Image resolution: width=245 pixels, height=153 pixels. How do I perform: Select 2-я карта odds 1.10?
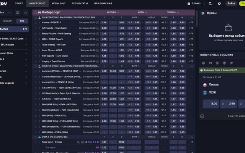click(104, 148)
